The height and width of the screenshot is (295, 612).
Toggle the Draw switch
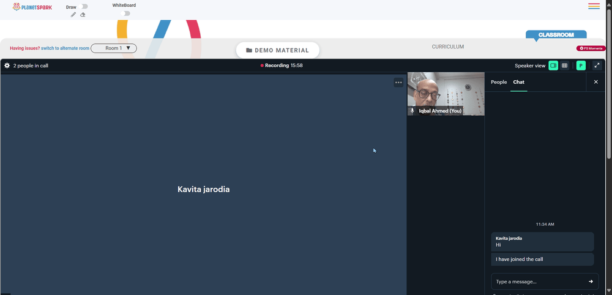coord(83,6)
